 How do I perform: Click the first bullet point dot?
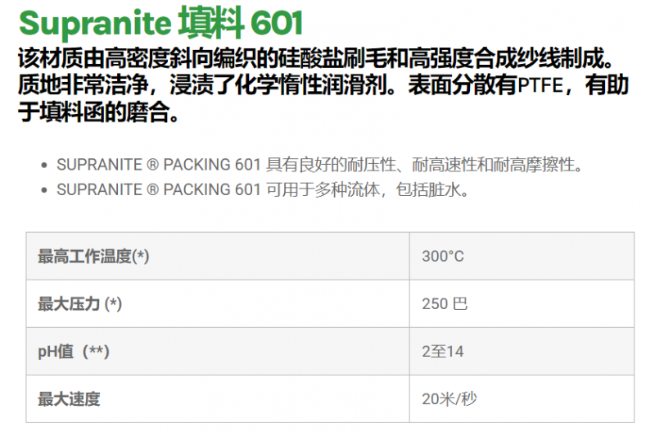click(x=43, y=166)
